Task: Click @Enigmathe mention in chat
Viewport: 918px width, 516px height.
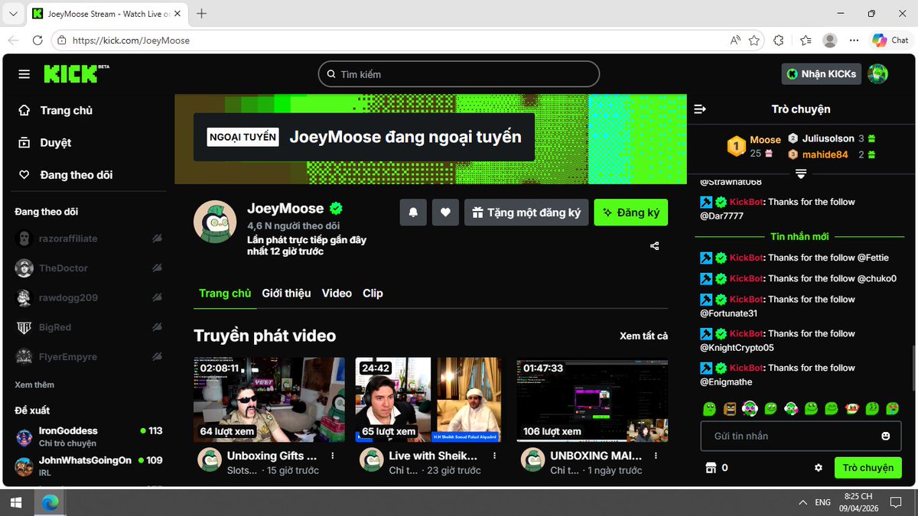Action: click(x=726, y=382)
